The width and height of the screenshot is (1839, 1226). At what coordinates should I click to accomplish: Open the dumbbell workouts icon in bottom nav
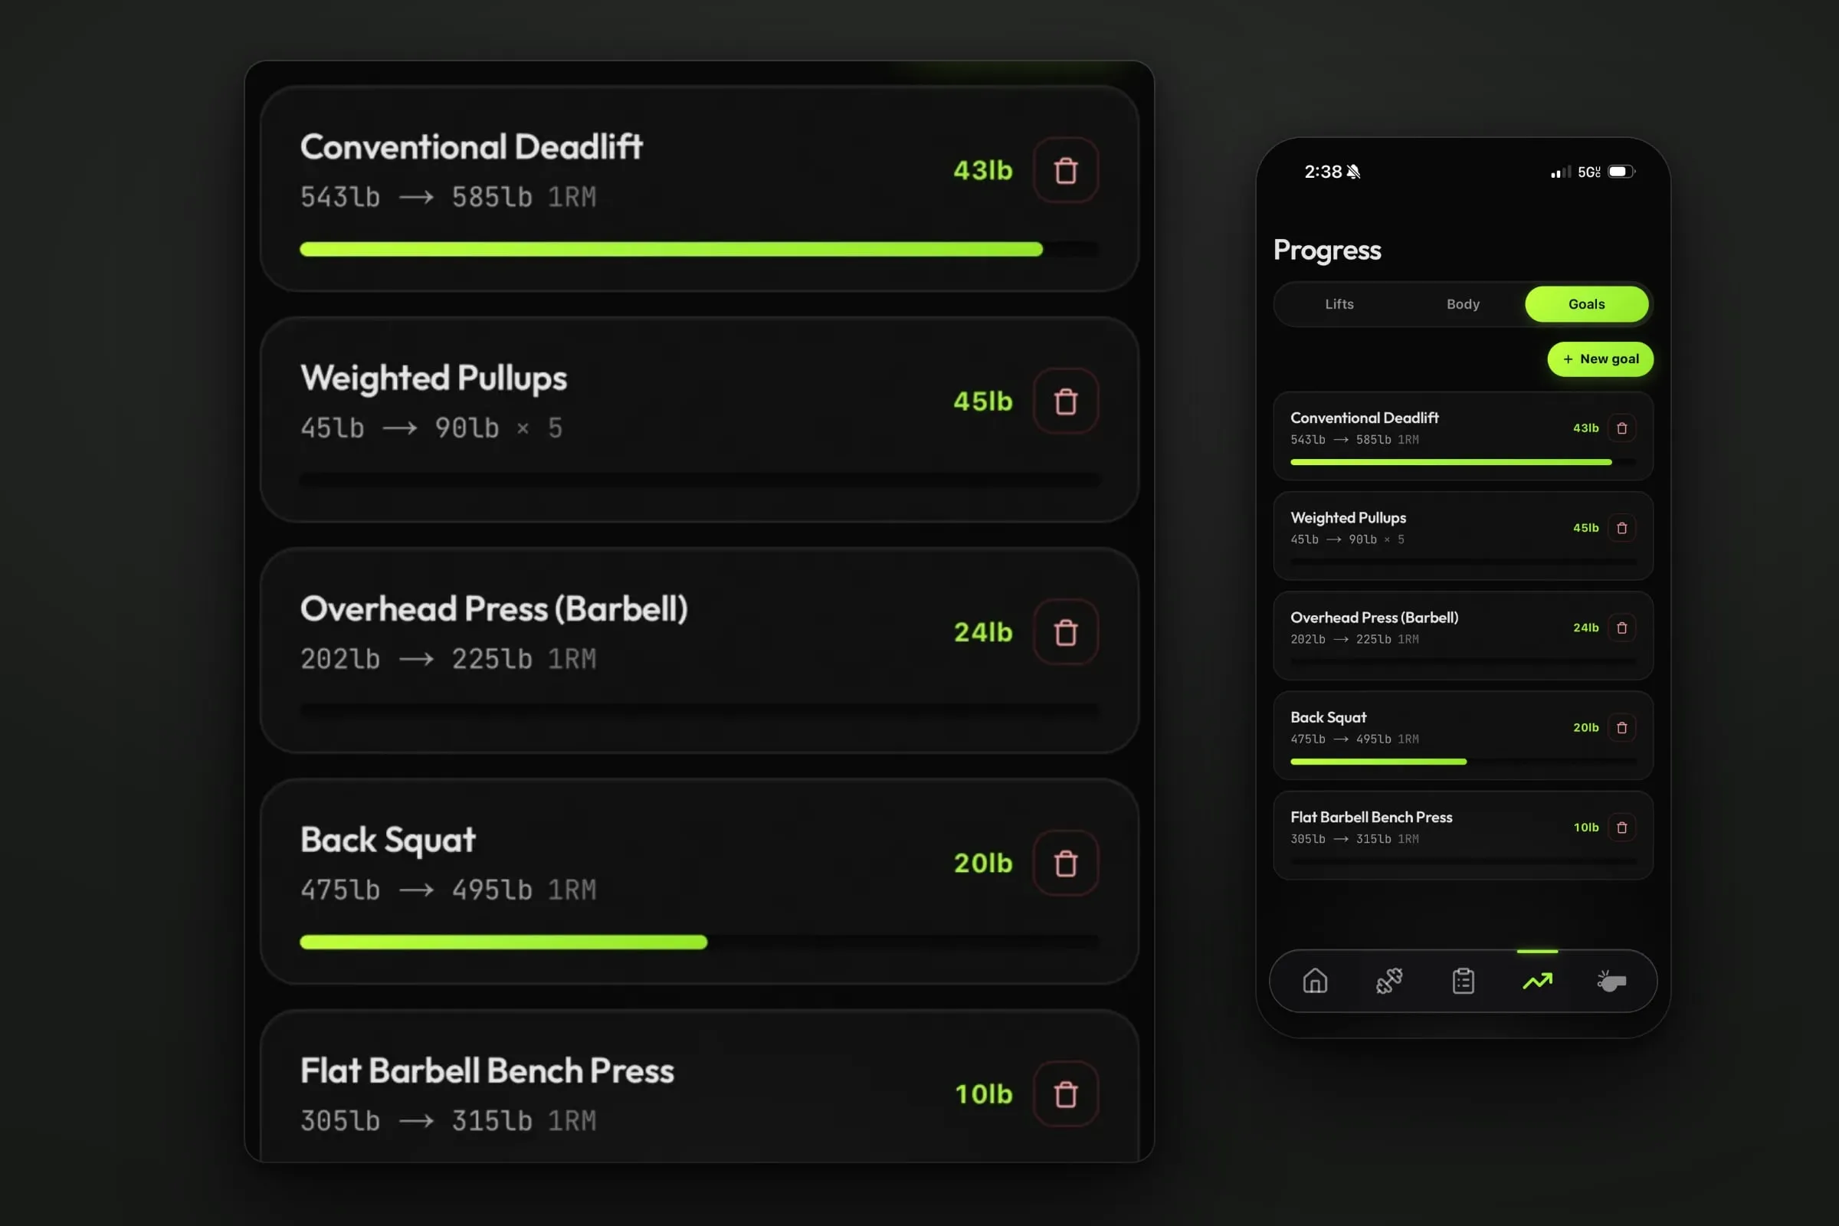[1389, 981]
